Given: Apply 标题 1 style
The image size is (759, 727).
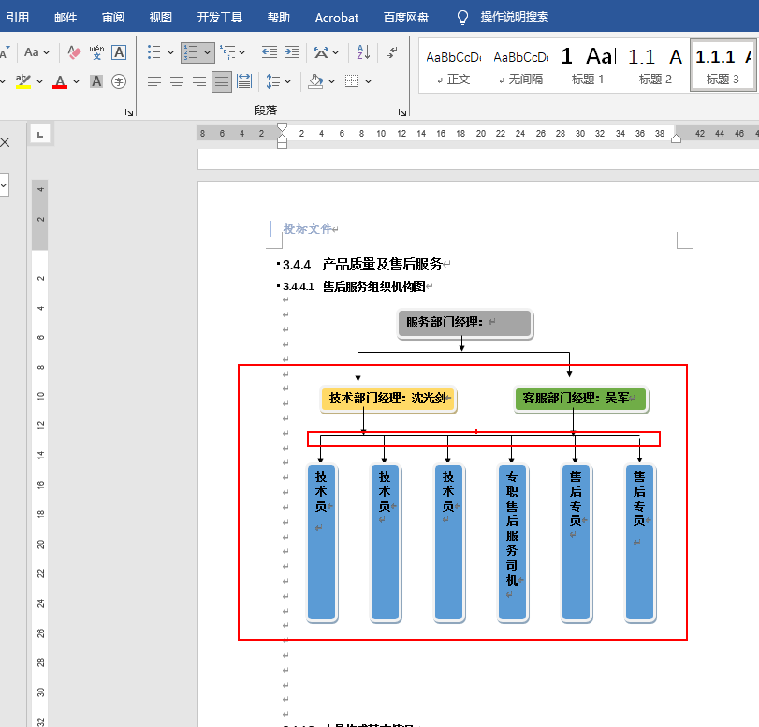Looking at the screenshot, I should pyautogui.click(x=588, y=65).
